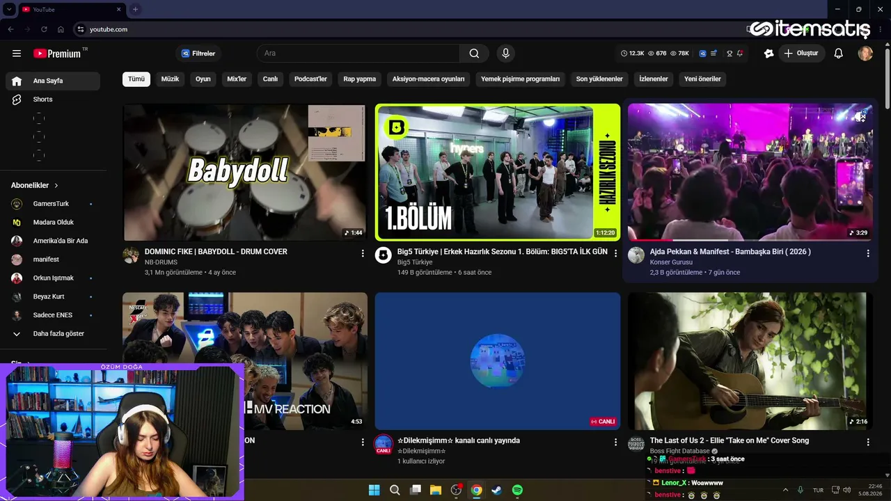Expand Daha fazla göster in subscriptions
891x501 pixels.
[x=53, y=334]
